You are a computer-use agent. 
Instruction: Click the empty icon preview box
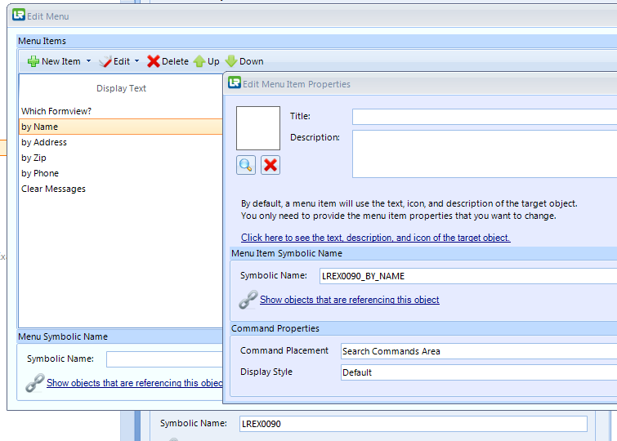[x=258, y=128]
